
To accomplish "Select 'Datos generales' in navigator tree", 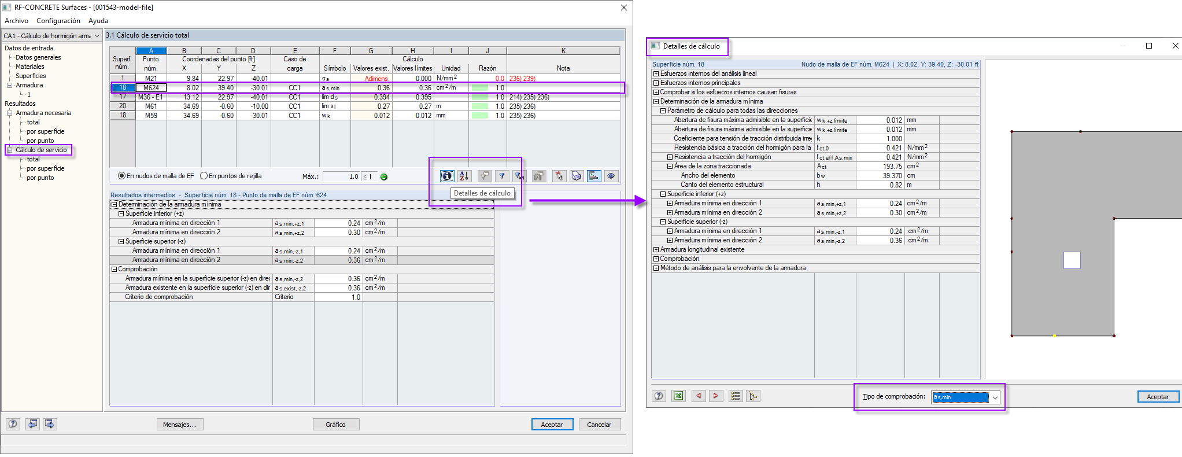I will pyautogui.click(x=38, y=57).
